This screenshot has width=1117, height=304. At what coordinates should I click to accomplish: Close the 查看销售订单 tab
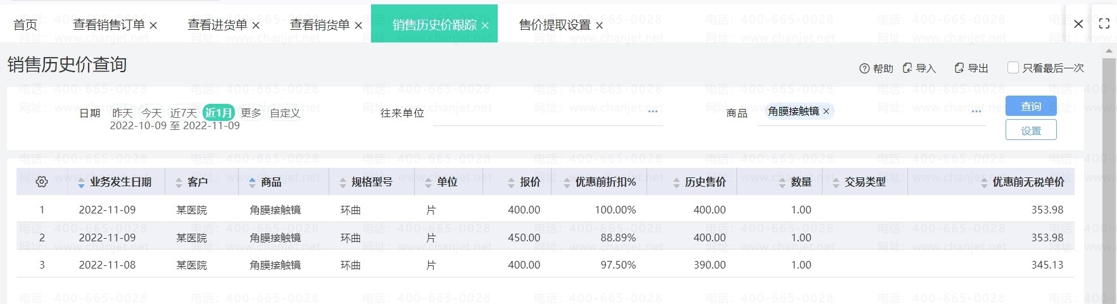coord(153,25)
